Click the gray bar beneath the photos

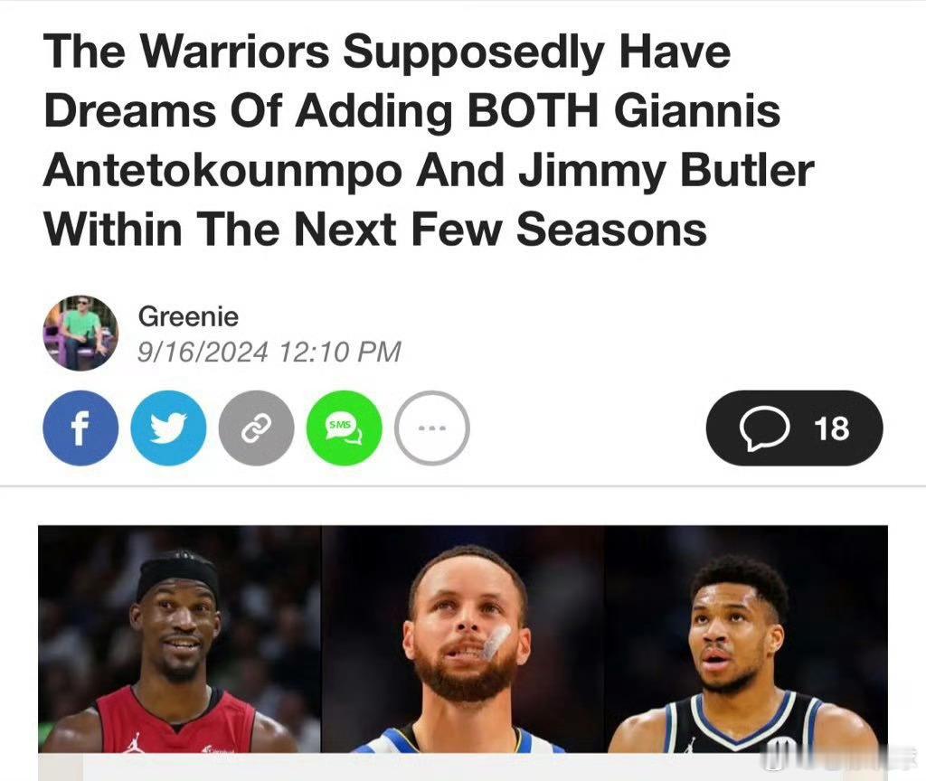pos(463,767)
